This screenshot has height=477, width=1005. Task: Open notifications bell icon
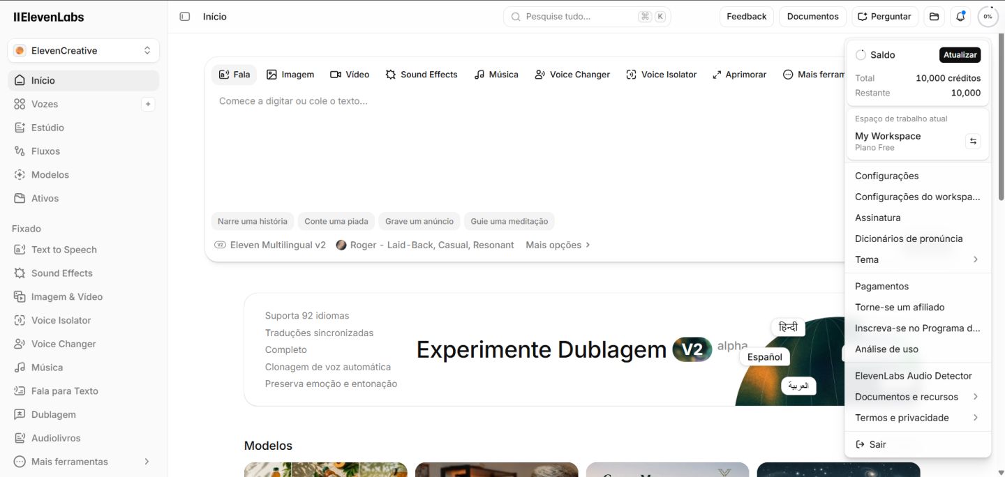tap(961, 17)
